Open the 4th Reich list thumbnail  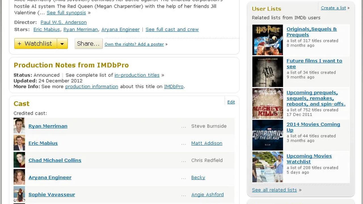(x=268, y=72)
